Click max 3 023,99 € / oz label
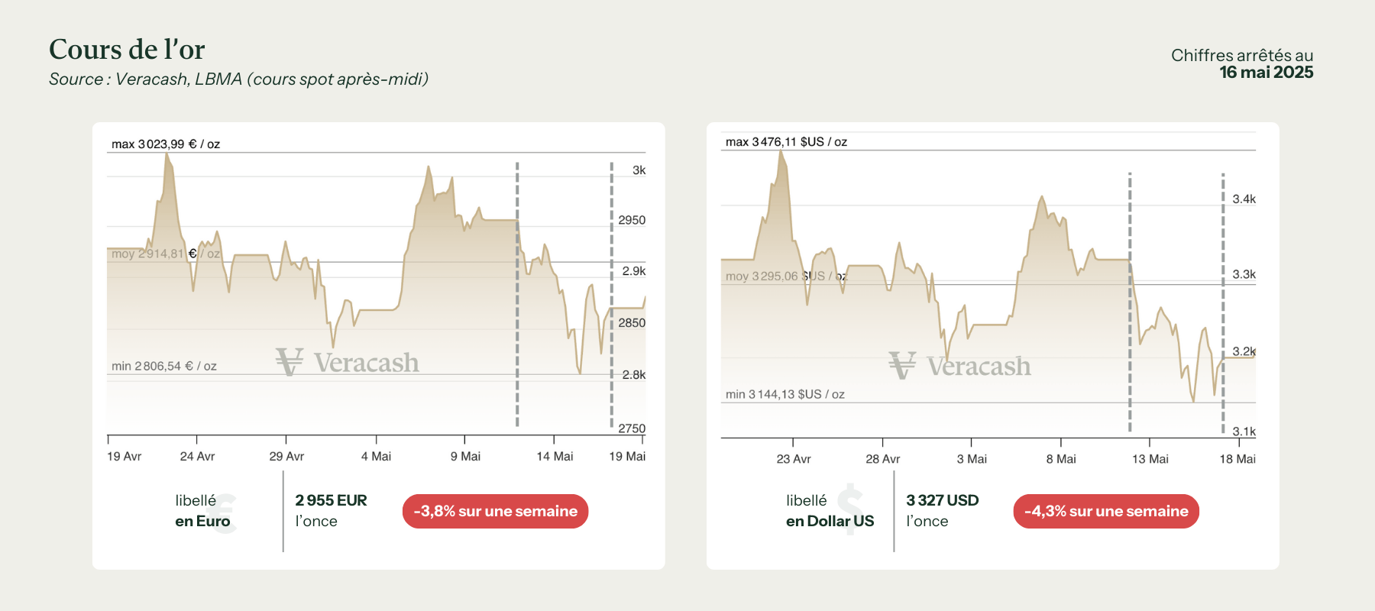Viewport: 1375px width, 611px height. pyautogui.click(x=166, y=144)
